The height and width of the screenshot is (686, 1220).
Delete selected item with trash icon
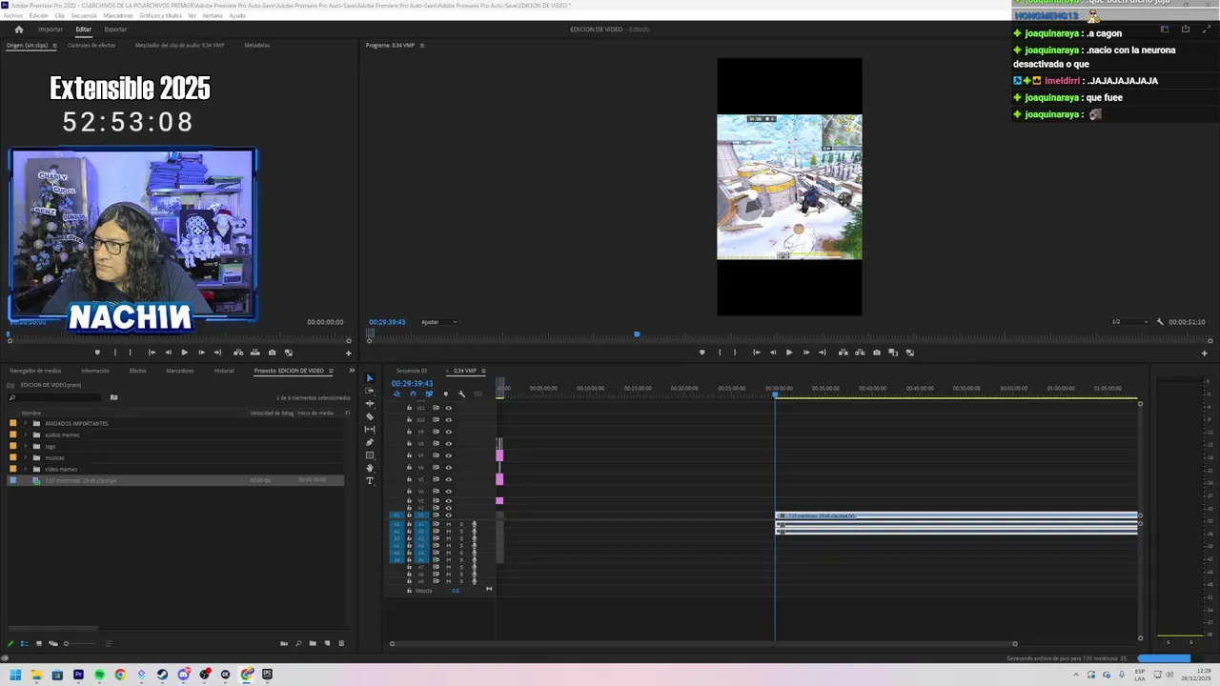coord(341,643)
